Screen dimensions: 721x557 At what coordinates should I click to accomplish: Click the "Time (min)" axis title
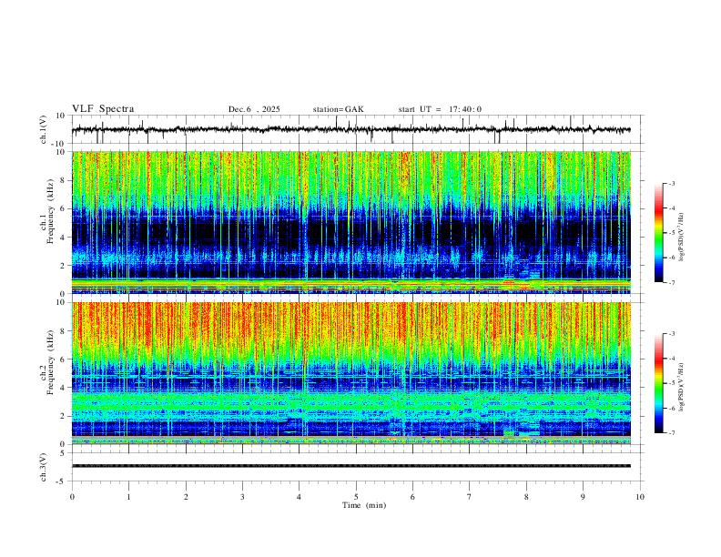tap(364, 505)
